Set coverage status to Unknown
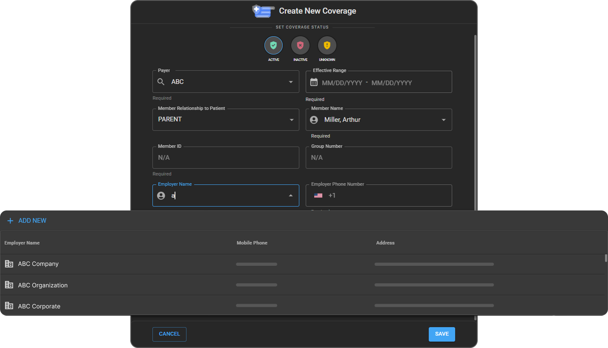Image resolution: width=608 pixels, height=348 pixels. pos(327,45)
